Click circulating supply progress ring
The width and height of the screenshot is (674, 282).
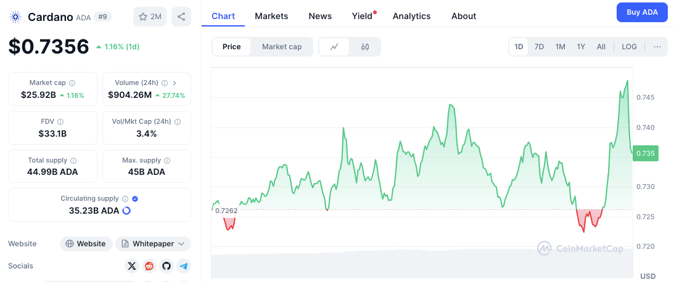(x=126, y=211)
